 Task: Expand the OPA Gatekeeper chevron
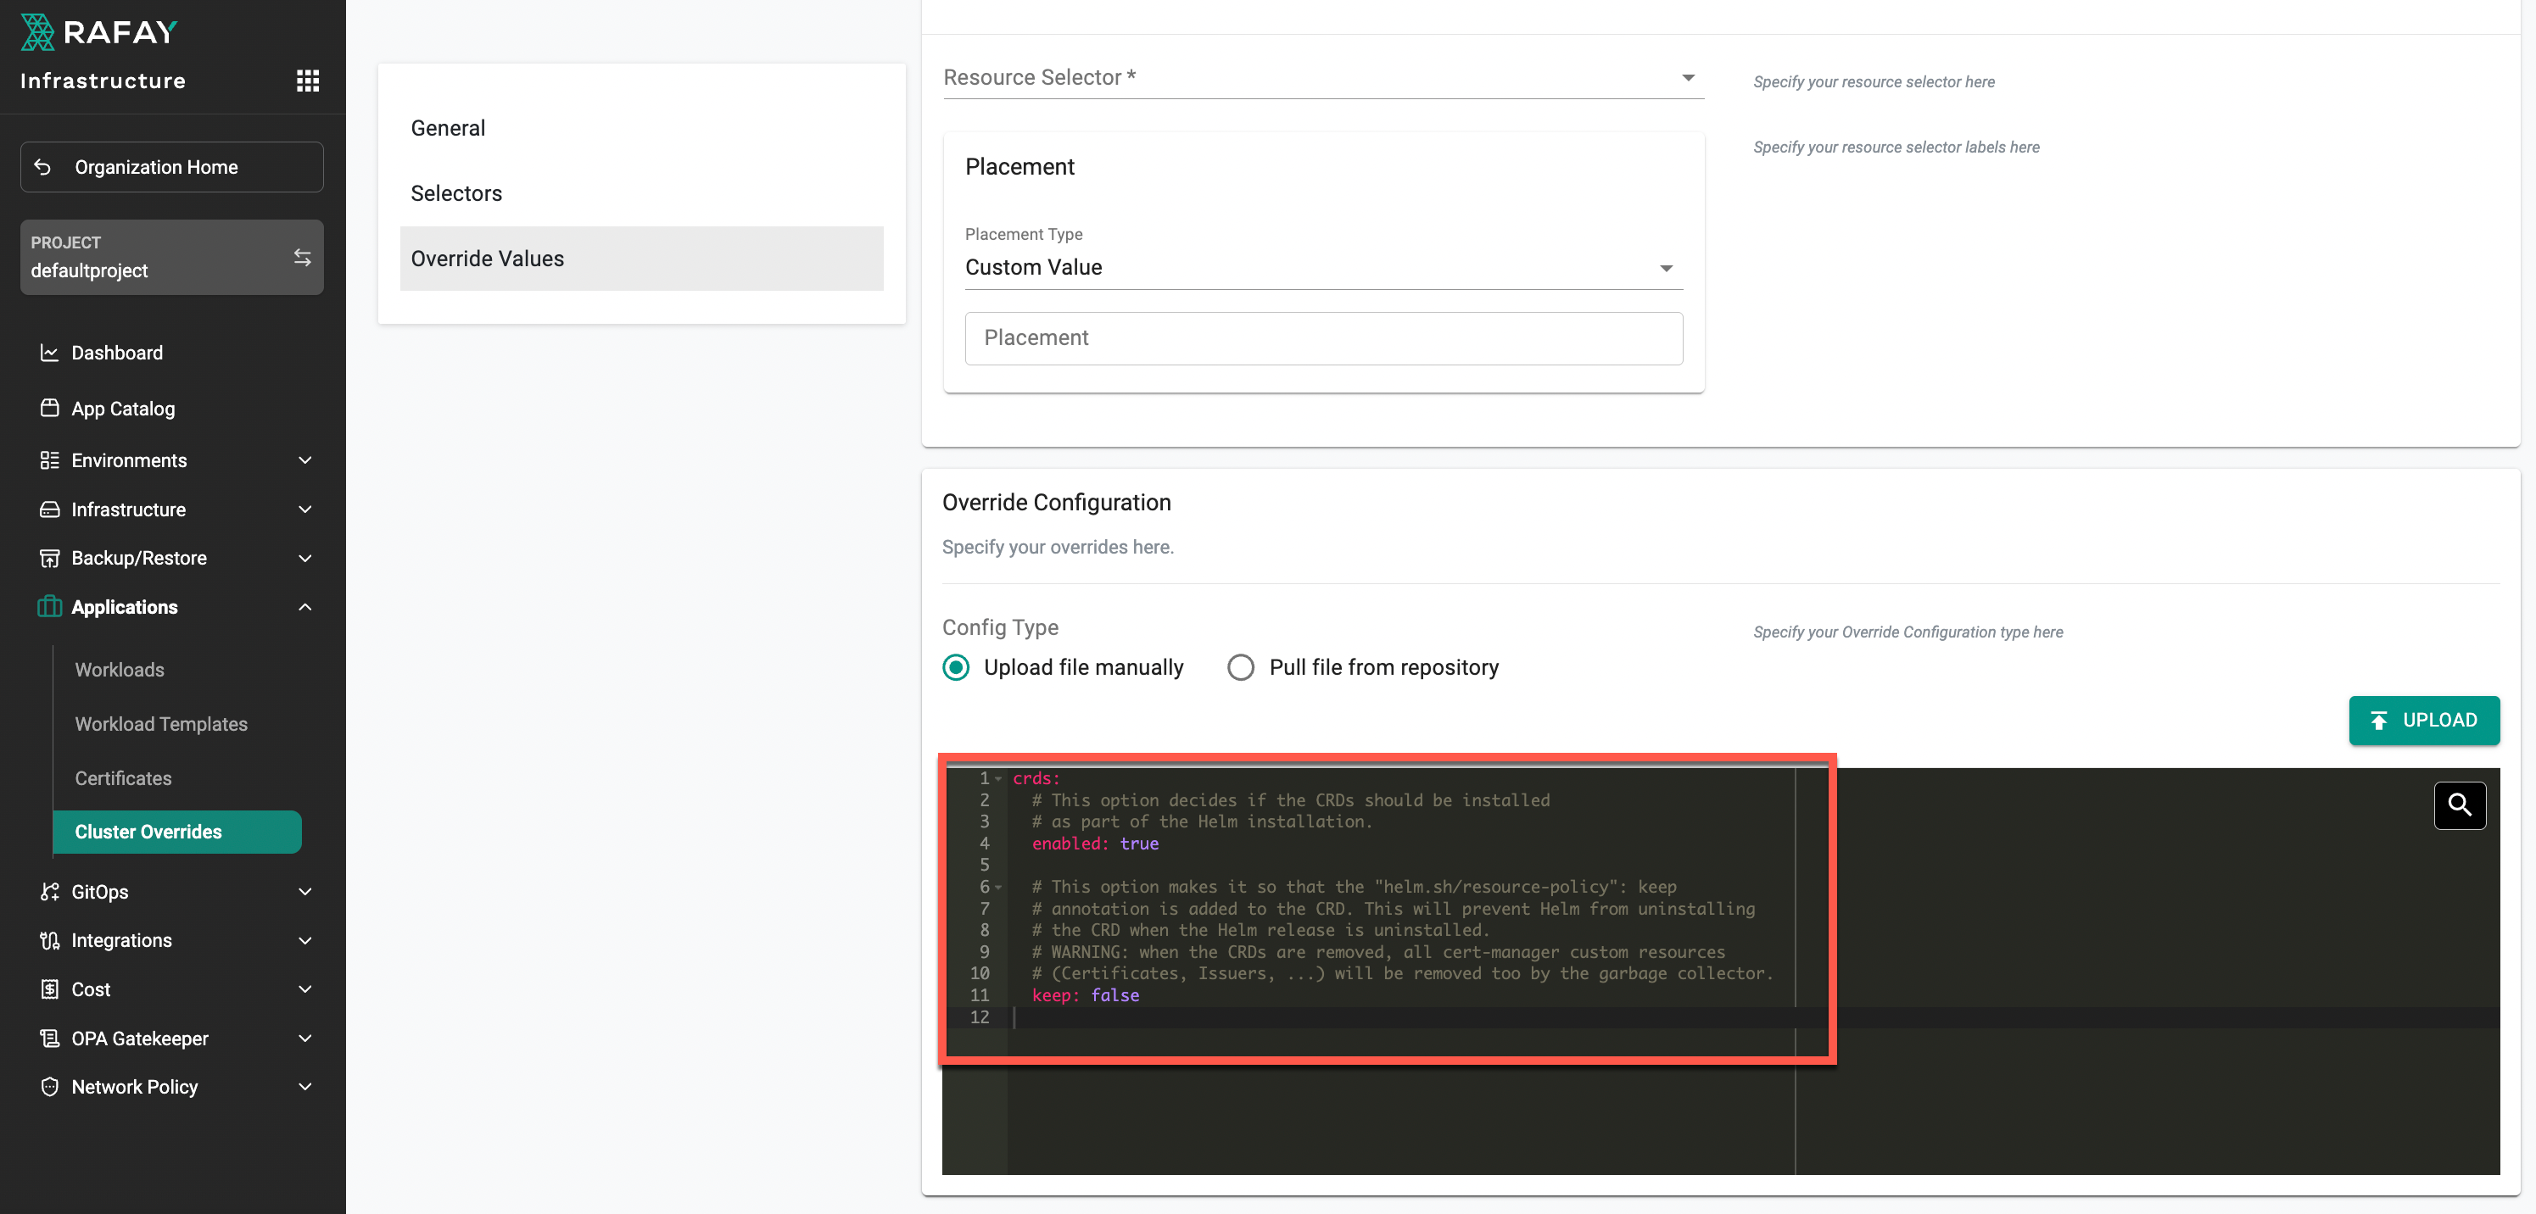pos(305,1038)
